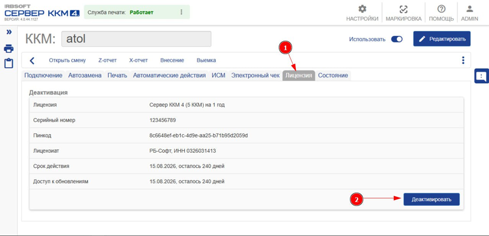
Task: Open the Помощь question mark icon
Action: [x=441, y=10]
